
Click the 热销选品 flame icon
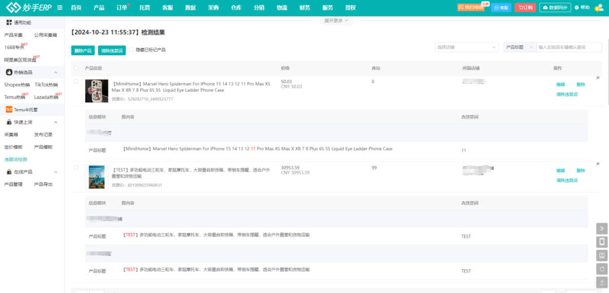pyautogui.click(x=9, y=72)
